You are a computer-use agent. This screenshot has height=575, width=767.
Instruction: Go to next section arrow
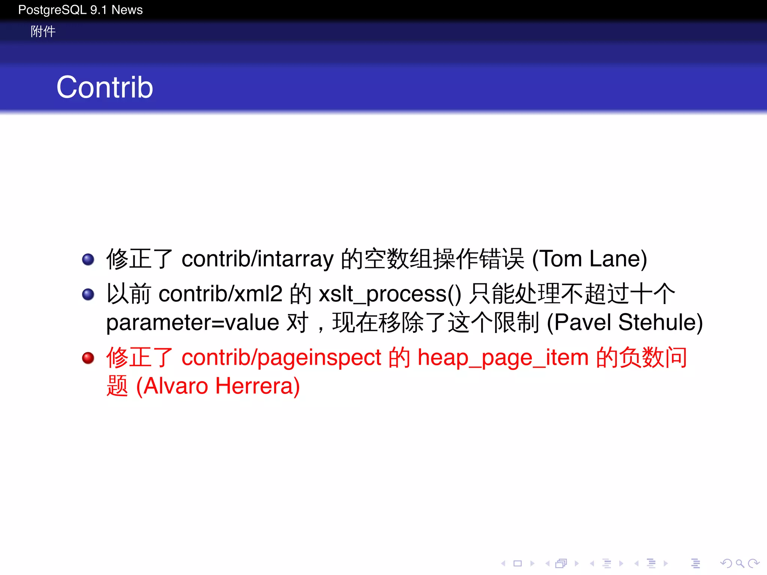tap(666, 563)
